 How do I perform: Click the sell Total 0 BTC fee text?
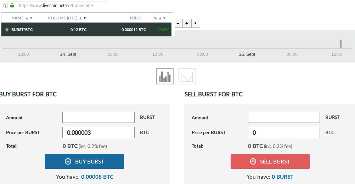point(270,146)
